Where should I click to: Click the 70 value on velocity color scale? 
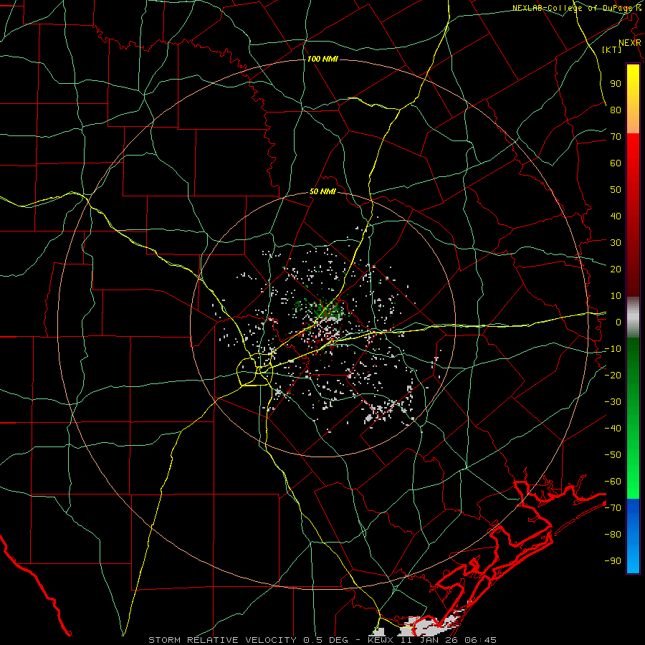[x=616, y=137]
